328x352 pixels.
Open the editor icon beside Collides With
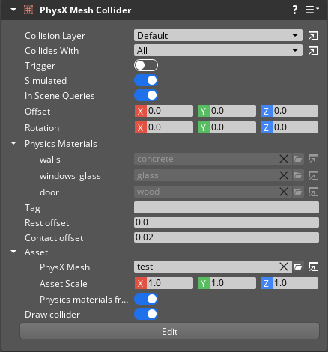[313, 51]
